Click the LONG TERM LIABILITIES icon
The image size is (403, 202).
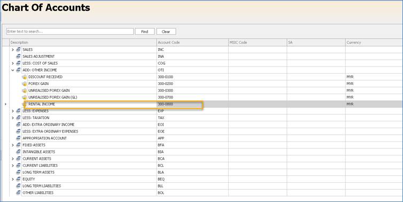coord(18,186)
